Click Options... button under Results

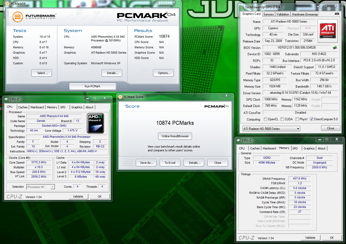tap(163, 73)
